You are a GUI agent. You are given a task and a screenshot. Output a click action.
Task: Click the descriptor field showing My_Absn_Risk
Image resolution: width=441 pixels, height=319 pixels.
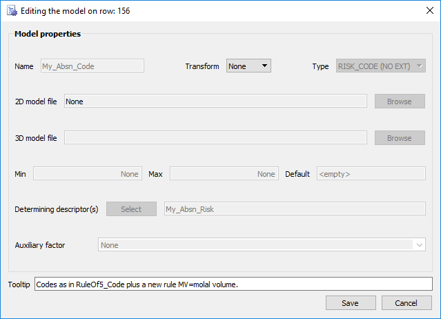[x=295, y=209]
